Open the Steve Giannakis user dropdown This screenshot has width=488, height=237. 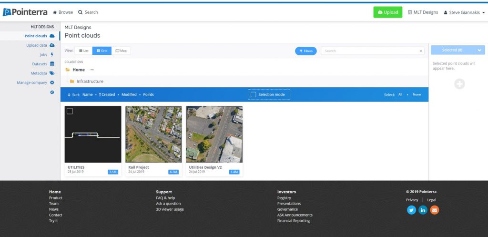[x=464, y=12]
